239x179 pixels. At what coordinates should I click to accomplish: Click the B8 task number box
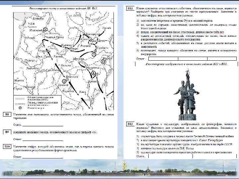coord(7,114)
